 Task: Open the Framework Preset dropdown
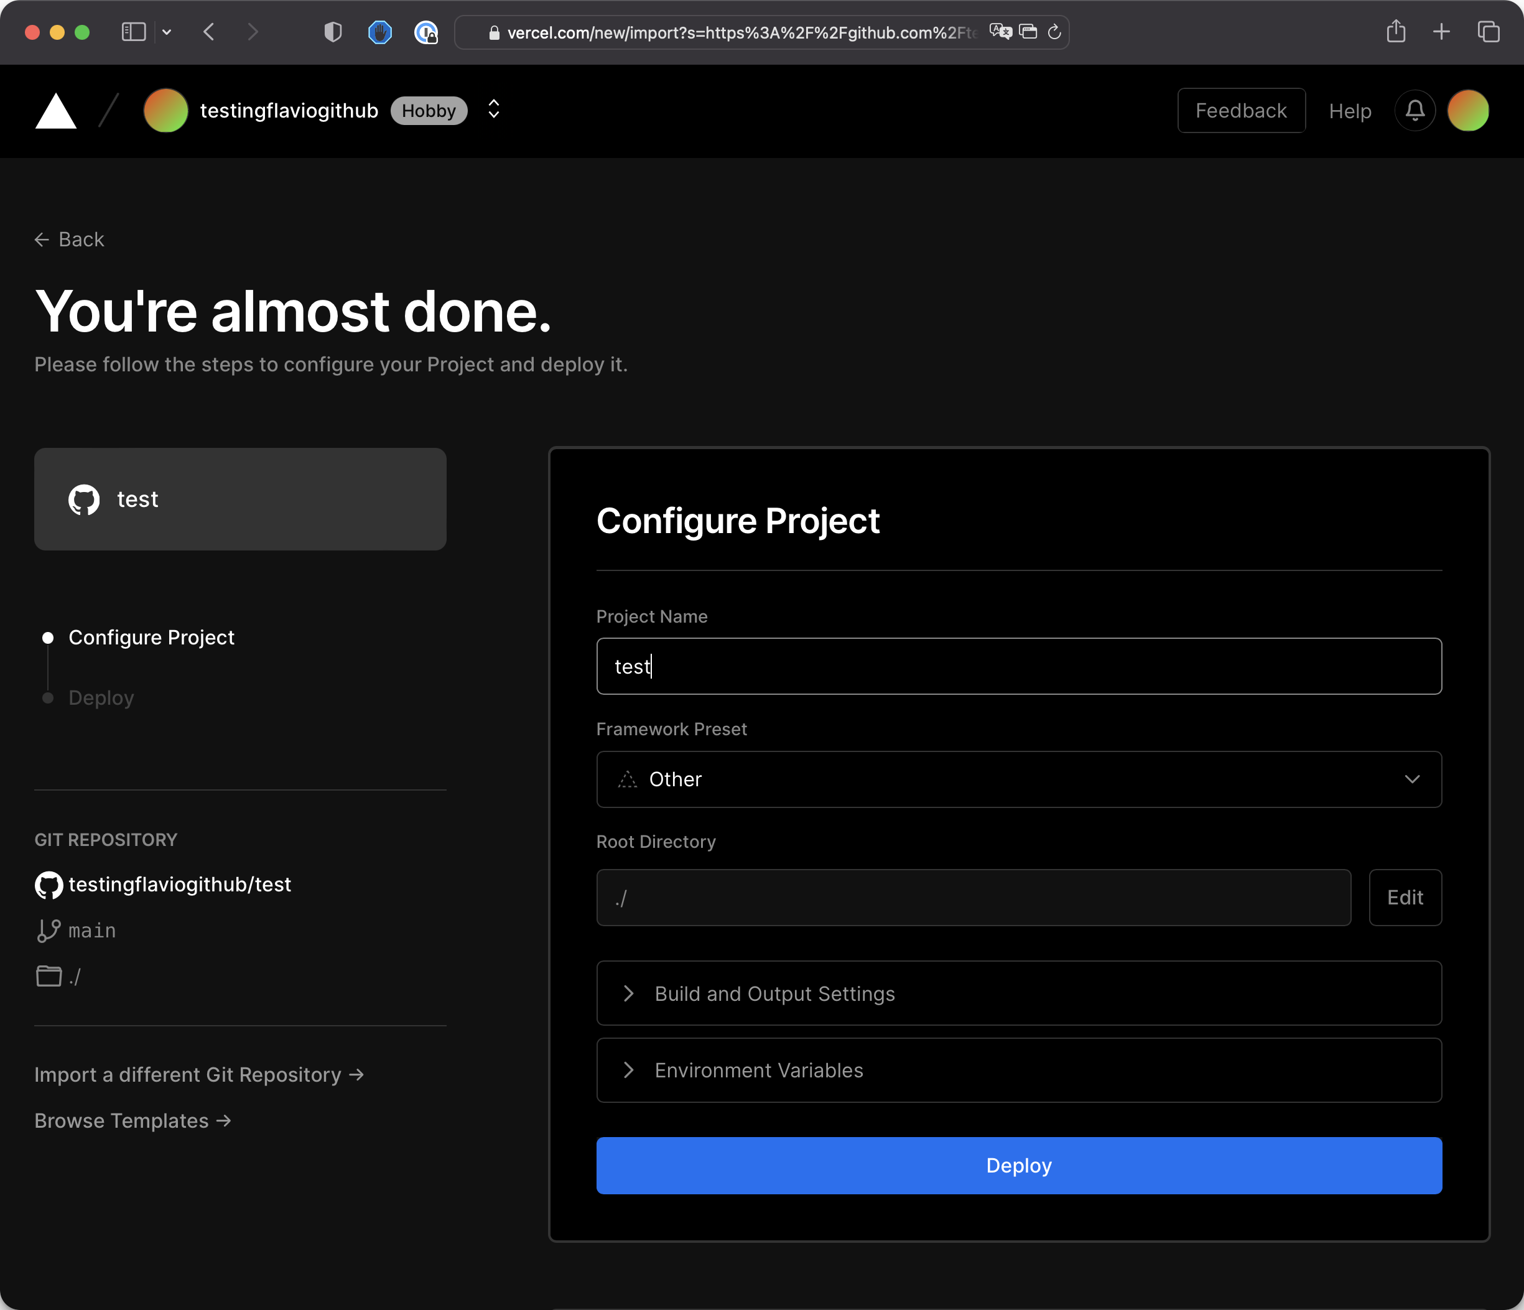click(1018, 779)
